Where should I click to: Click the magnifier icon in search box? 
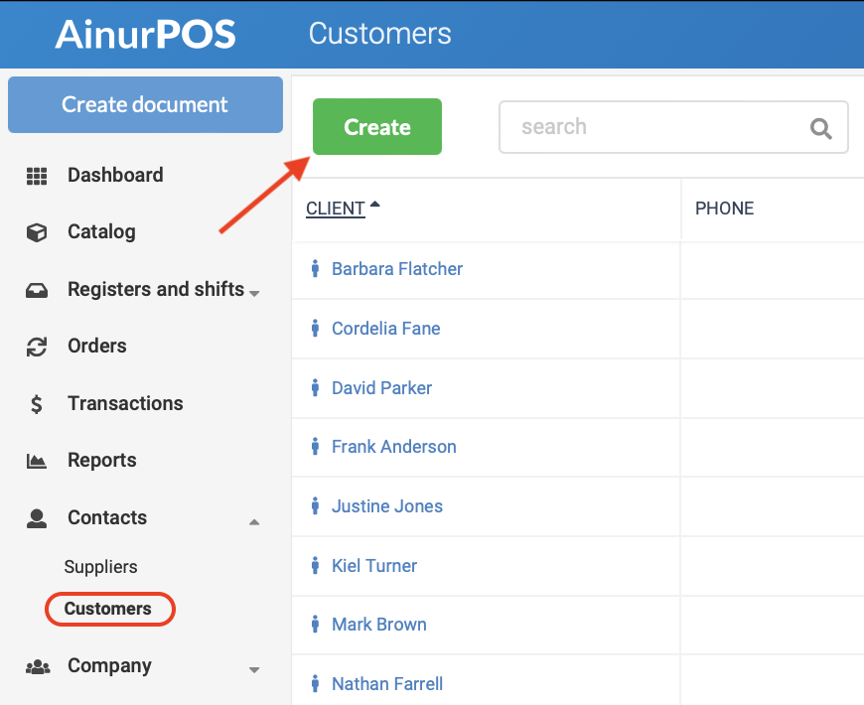click(x=820, y=129)
